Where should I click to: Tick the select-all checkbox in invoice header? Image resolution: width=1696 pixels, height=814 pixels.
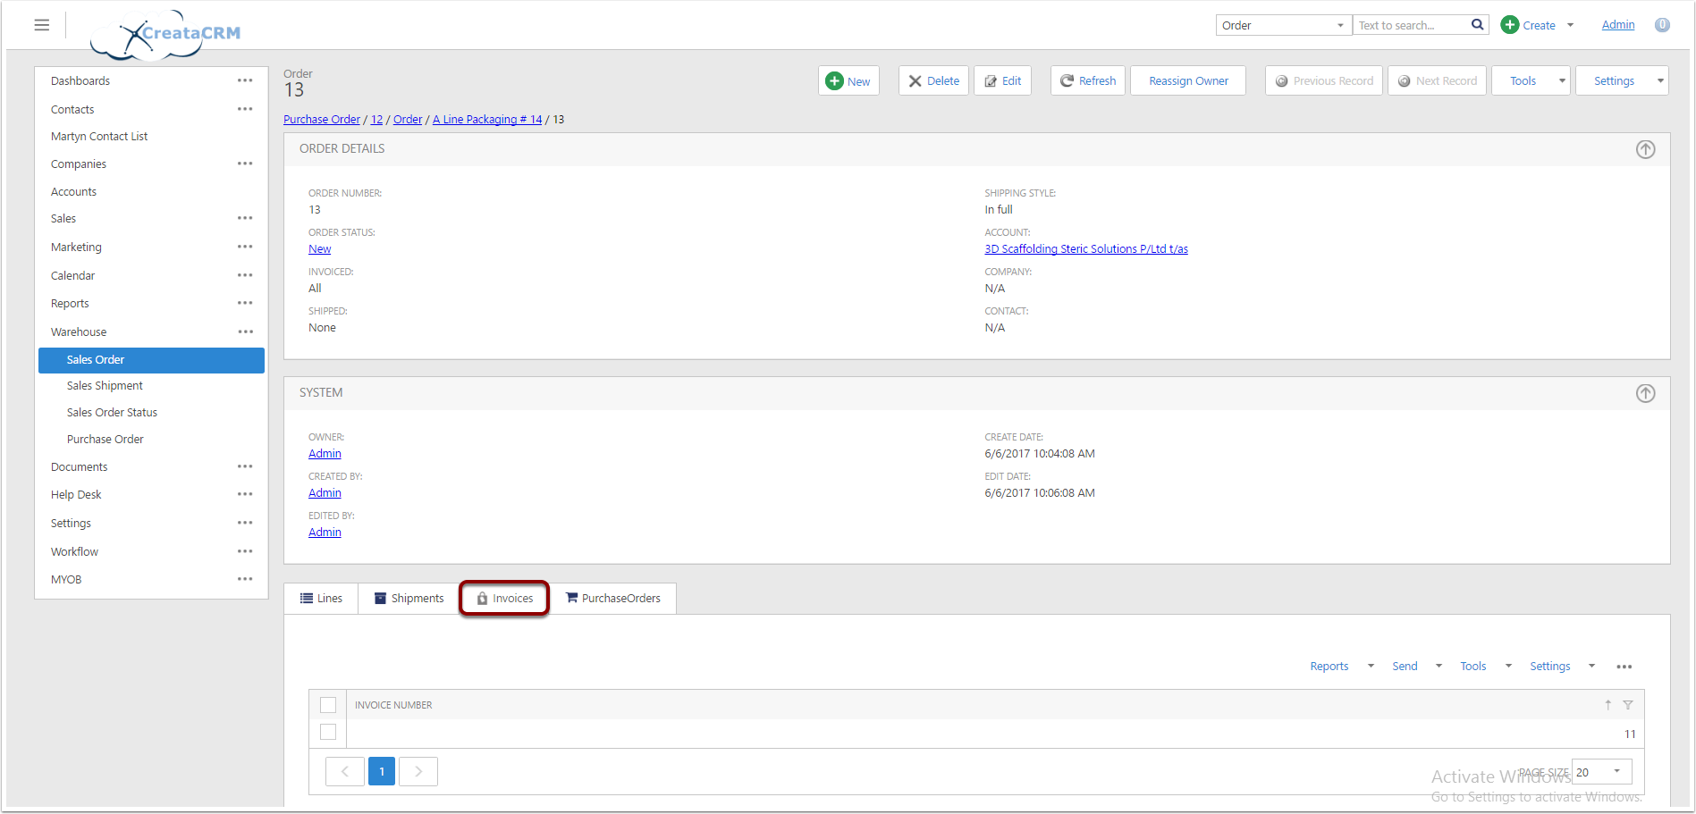point(328,705)
